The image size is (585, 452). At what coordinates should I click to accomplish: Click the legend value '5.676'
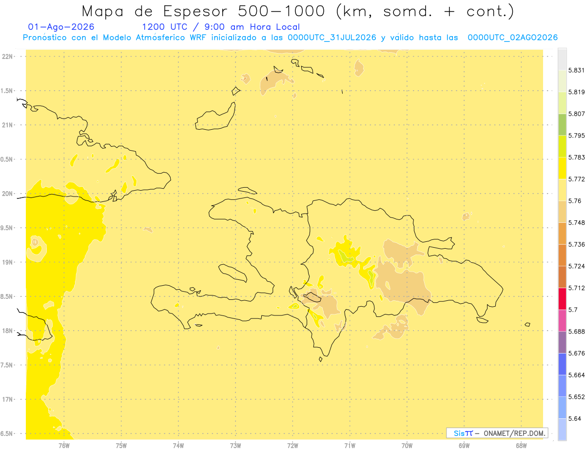[x=576, y=353]
